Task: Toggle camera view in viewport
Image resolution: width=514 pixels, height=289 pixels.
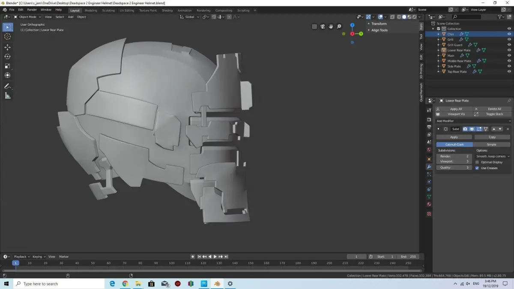Action: coord(323,27)
